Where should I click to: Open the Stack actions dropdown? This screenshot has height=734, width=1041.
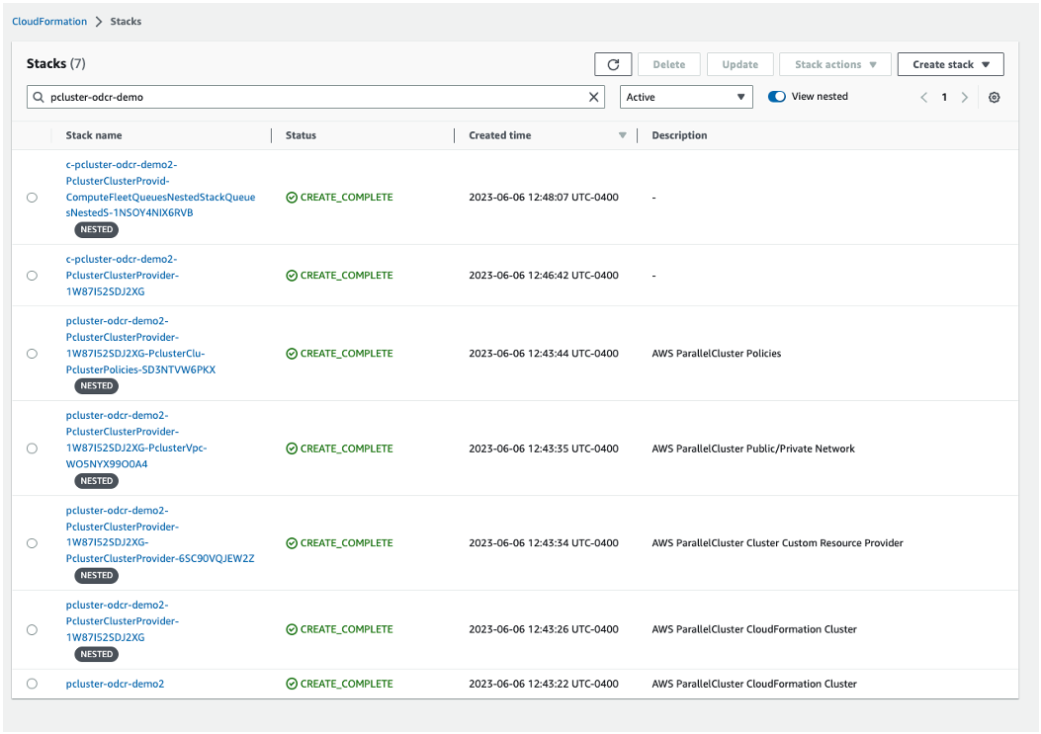click(834, 63)
